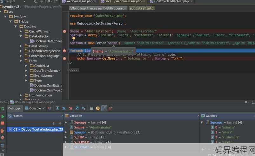Screen dimensions: 255x156
Task: Collapse the Doctrine folder
Action: (x=16, y=26)
